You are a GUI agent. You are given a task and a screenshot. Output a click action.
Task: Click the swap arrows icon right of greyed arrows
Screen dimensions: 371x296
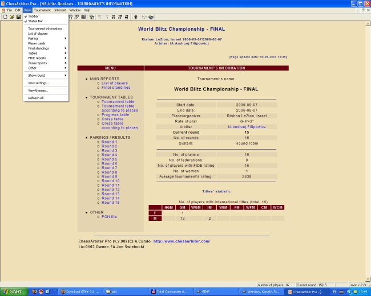click(x=114, y=17)
